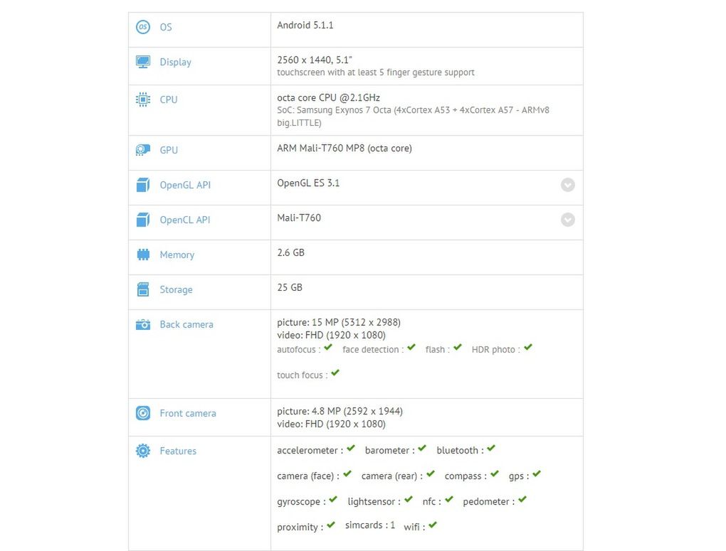
Task: Click the OS Android icon
Action: click(142, 26)
